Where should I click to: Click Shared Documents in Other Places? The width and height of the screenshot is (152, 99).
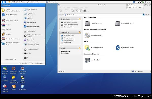tap(68, 40)
